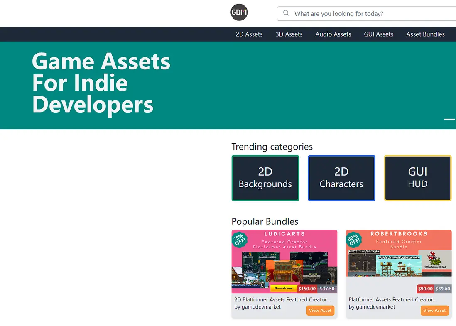Click View Asset for Robertbrooks Platformer bundle

pos(434,311)
